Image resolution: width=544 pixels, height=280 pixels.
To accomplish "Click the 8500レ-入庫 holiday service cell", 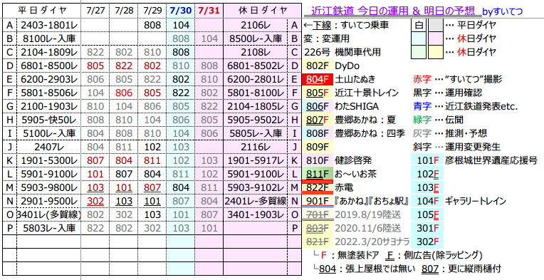I will tap(256, 38).
